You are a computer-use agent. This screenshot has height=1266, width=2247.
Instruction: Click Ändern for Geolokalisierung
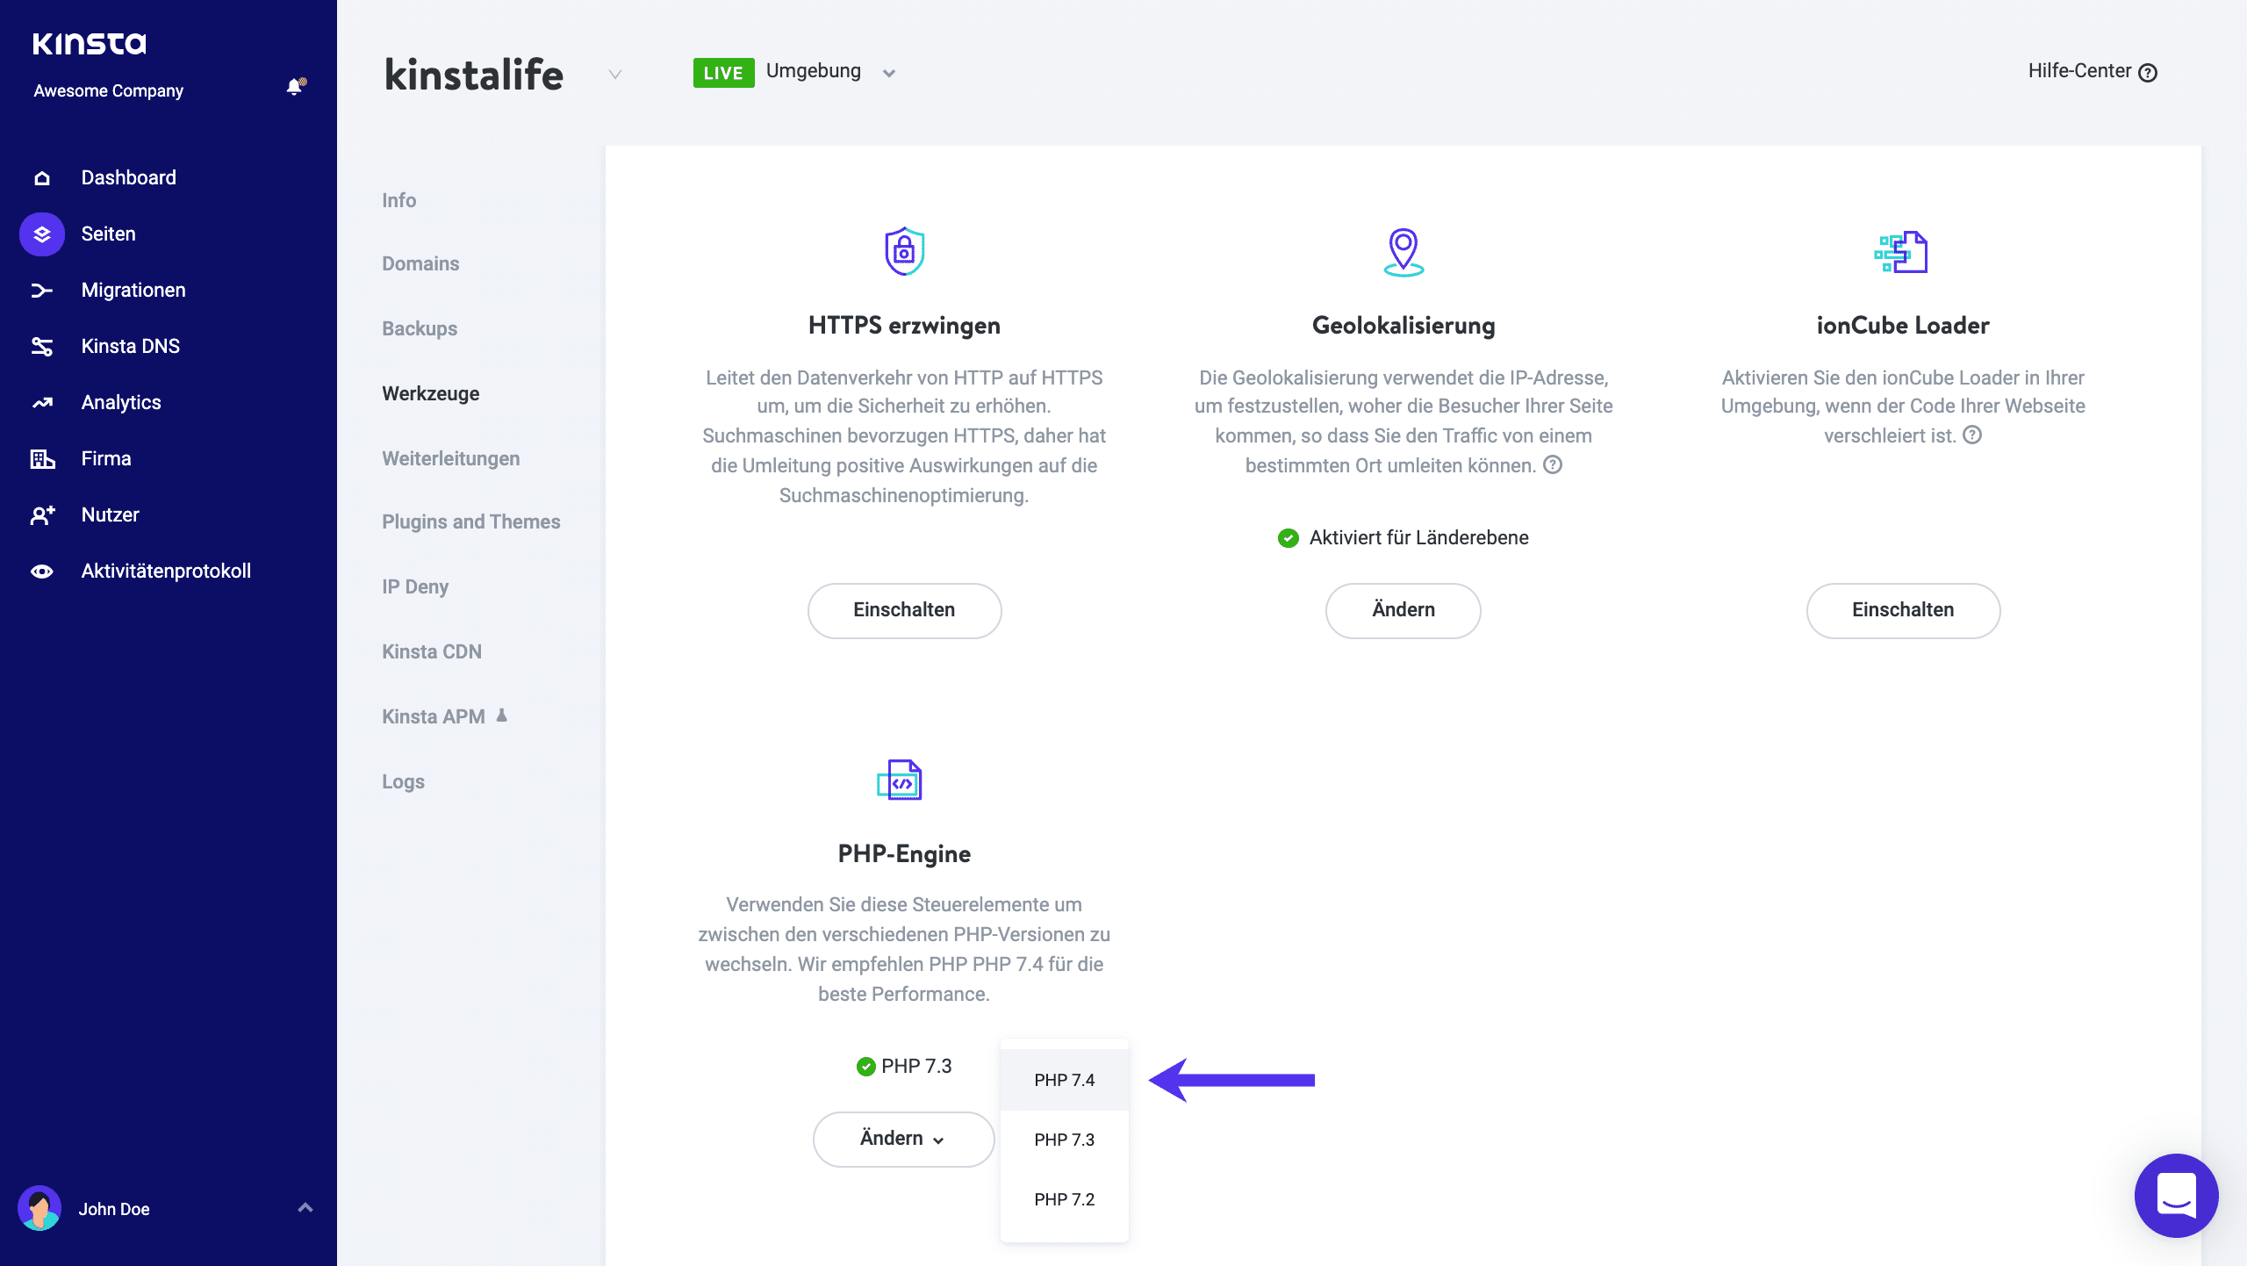pyautogui.click(x=1403, y=610)
